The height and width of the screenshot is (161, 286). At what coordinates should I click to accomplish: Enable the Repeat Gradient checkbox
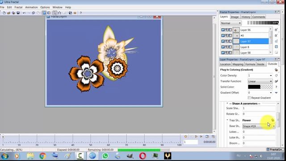[x=249, y=98]
